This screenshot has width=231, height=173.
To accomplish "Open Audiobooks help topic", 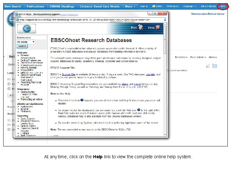I will point(27,106).
